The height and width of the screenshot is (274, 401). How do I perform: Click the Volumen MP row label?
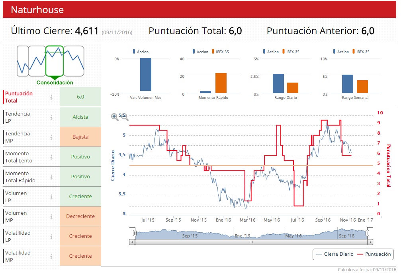(16, 216)
